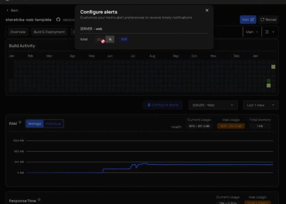Screen dimensions: 286x204
Task: Open the list view menu icon
Action: (x=267, y=32)
